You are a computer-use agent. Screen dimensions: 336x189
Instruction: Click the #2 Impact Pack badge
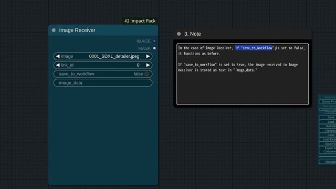point(140,21)
